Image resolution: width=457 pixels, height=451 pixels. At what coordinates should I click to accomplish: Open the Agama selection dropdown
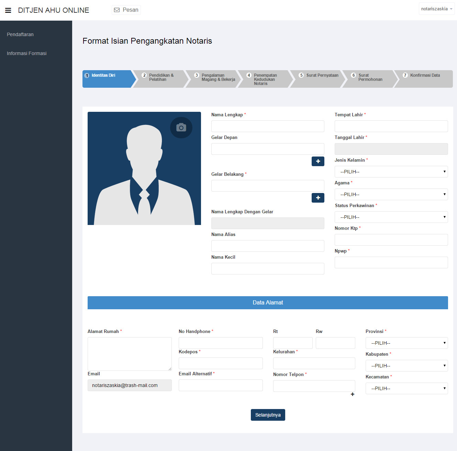pyautogui.click(x=391, y=194)
